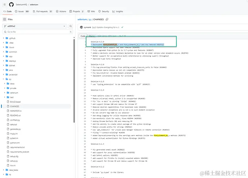The height and width of the screenshot is (178, 248).
Task: Open symonk author profile link
Action: pos(87,27)
